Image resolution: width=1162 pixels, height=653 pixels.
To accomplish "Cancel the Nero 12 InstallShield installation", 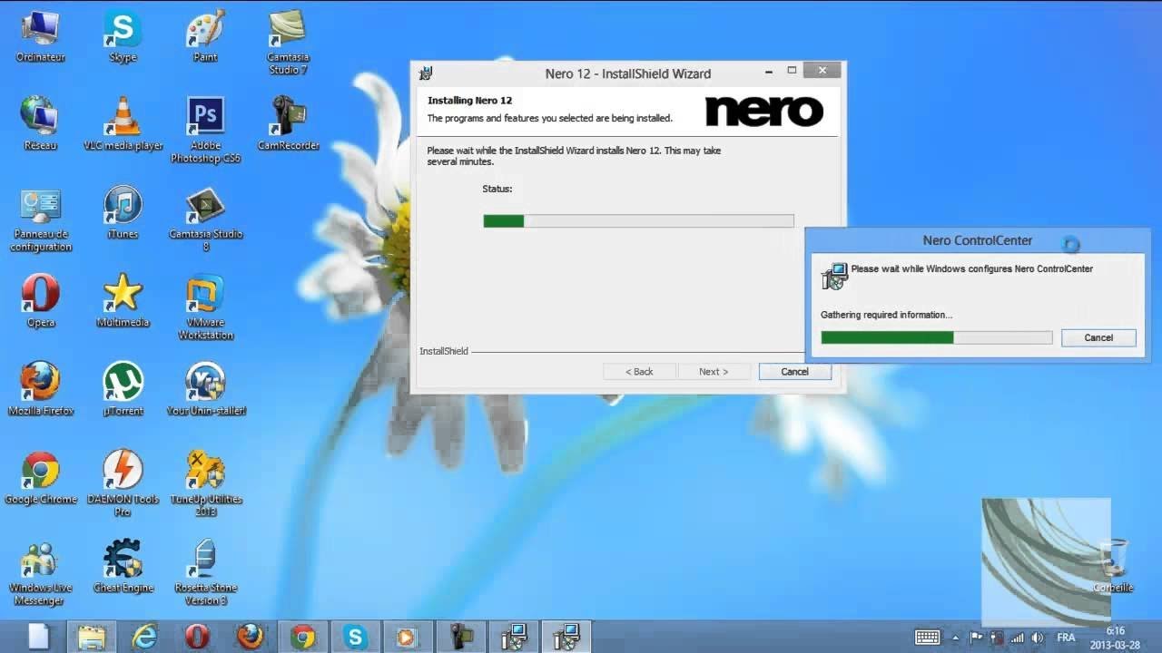I will tap(794, 372).
